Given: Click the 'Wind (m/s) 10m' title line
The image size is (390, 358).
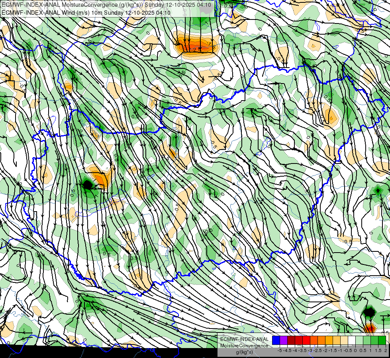Looking at the screenshot, I should pyautogui.click(x=86, y=12).
